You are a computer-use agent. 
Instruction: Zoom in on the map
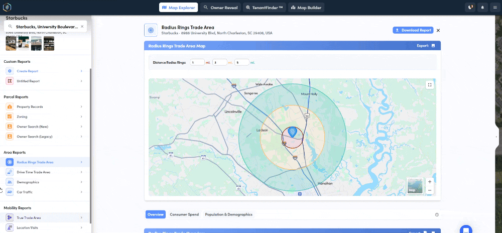pos(430,182)
